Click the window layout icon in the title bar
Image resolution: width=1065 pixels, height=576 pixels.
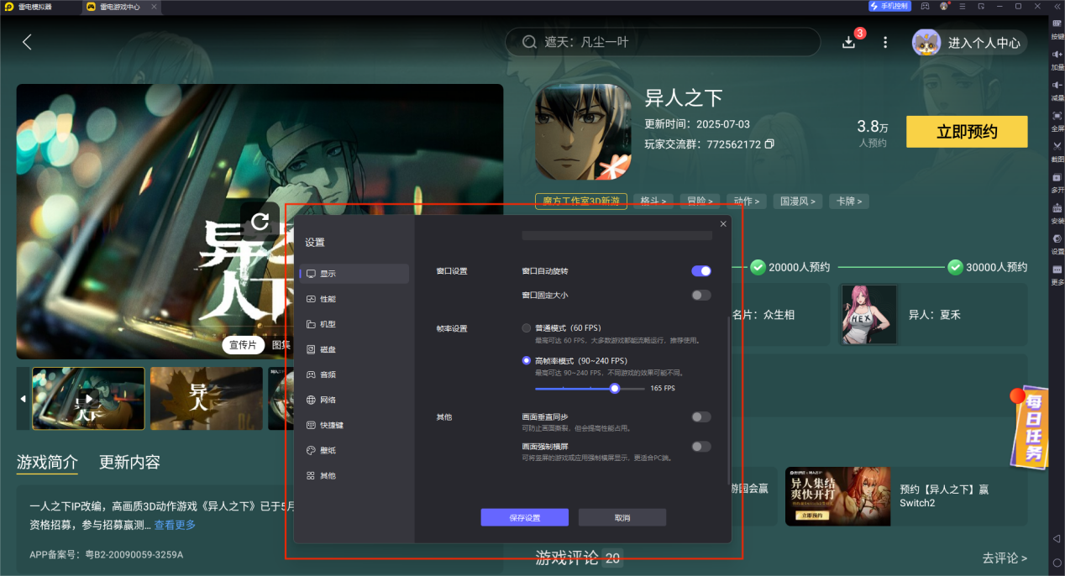click(x=981, y=6)
